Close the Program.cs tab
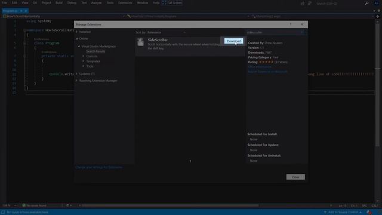Screen dimensions: 382x215 [26, 11]
